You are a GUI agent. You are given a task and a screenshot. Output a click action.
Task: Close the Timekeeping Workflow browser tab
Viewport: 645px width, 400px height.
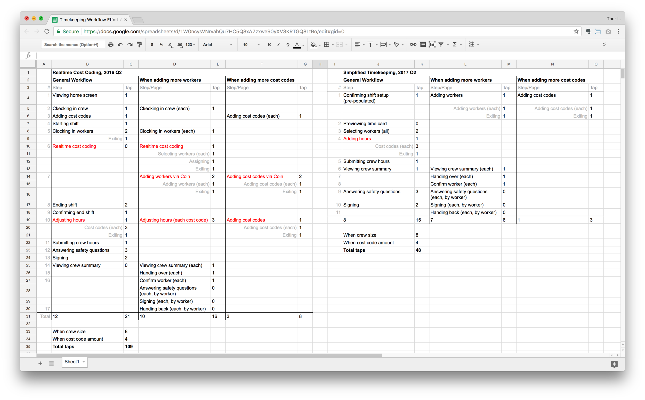pyautogui.click(x=125, y=20)
